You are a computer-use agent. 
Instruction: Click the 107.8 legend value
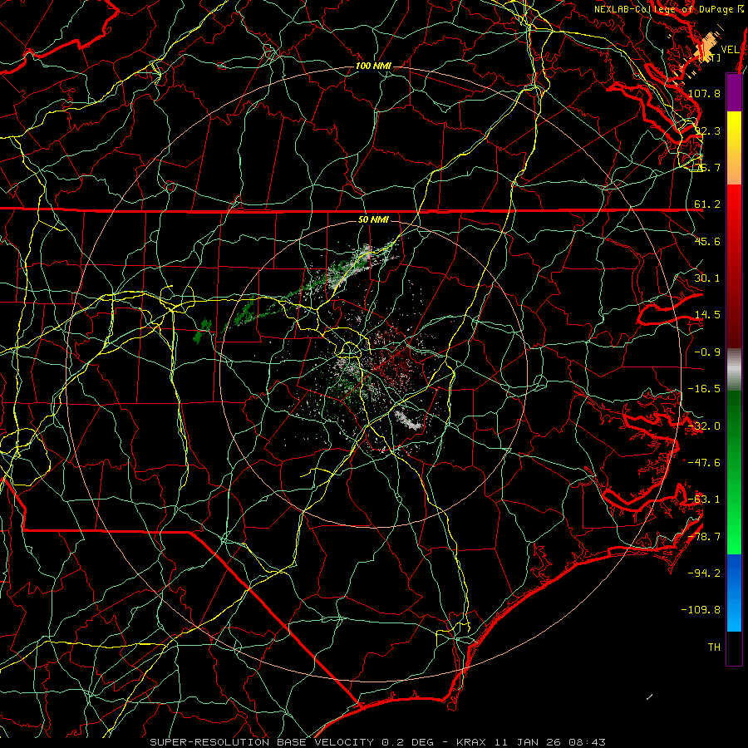click(704, 93)
